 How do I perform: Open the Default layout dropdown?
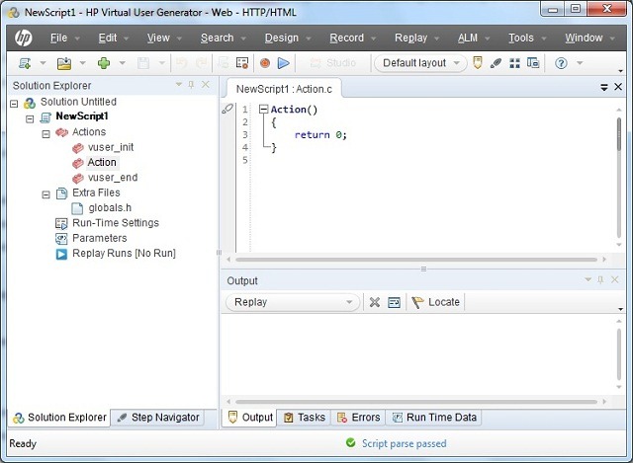(x=420, y=63)
